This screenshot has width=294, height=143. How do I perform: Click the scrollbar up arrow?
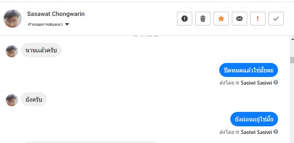292,39
